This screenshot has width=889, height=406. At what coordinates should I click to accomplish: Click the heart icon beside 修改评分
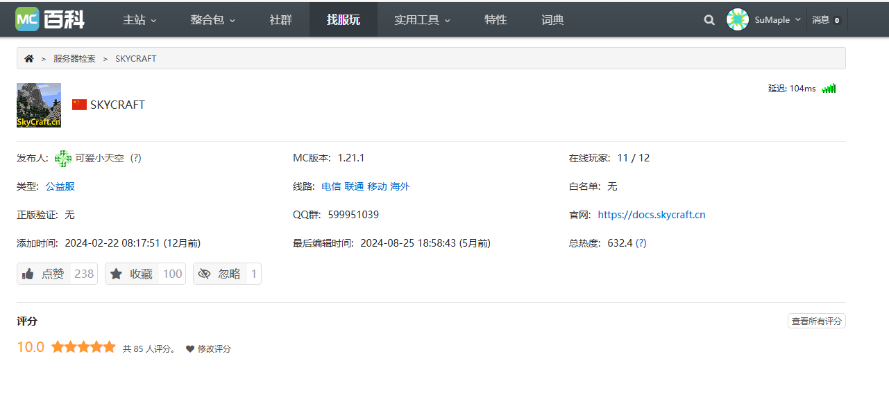pos(190,349)
